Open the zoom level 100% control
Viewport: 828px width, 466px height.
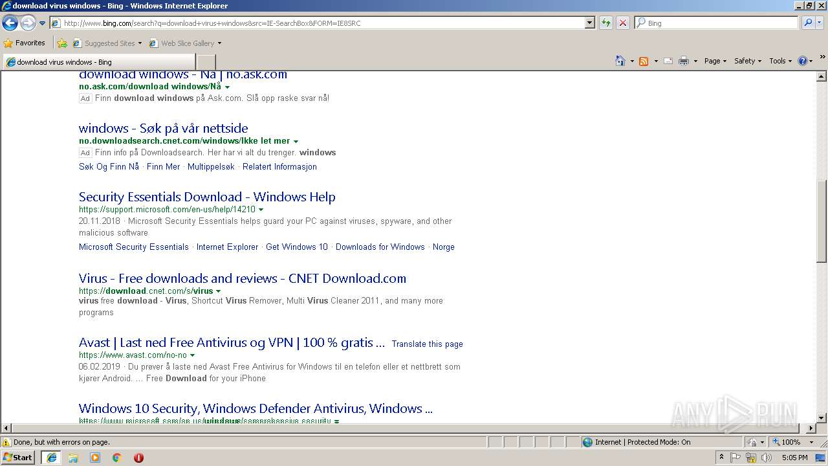[793, 442]
